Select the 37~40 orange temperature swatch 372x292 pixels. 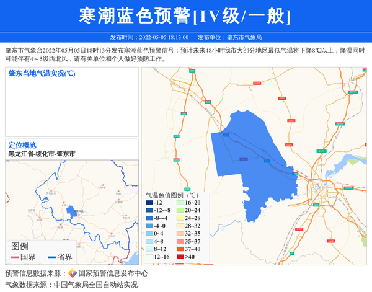point(179,249)
